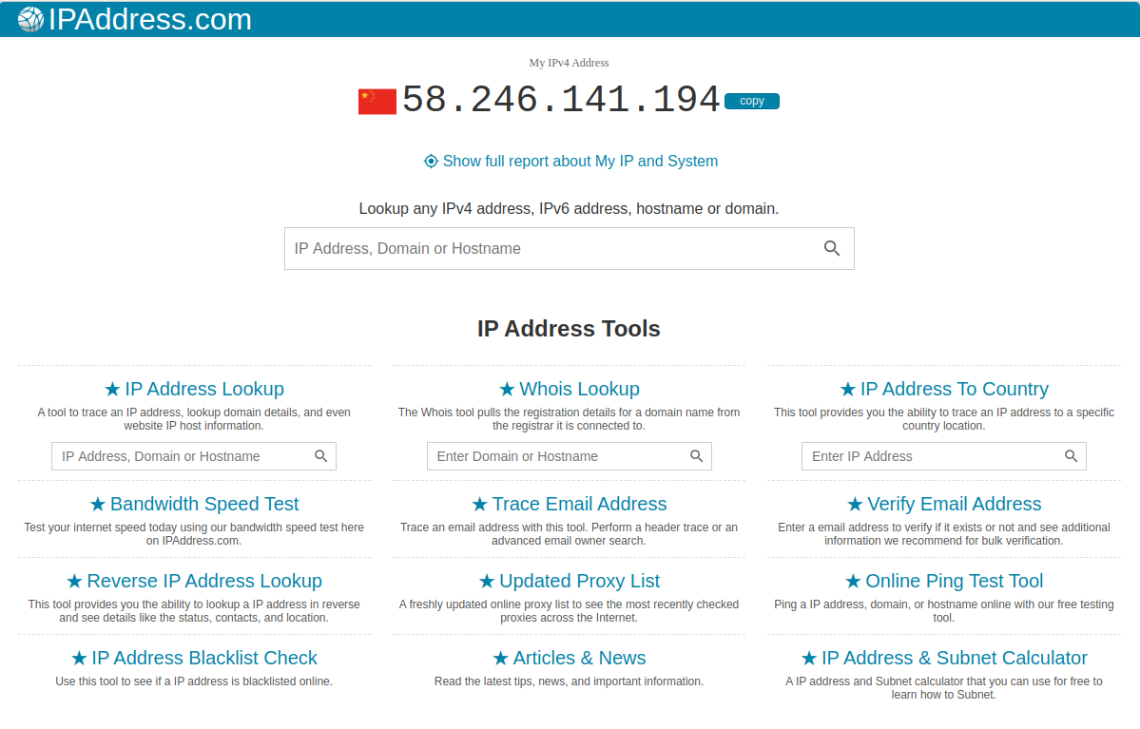Image resolution: width=1140 pixels, height=729 pixels.
Task: Click the target icon before Show full report
Action: [431, 162]
